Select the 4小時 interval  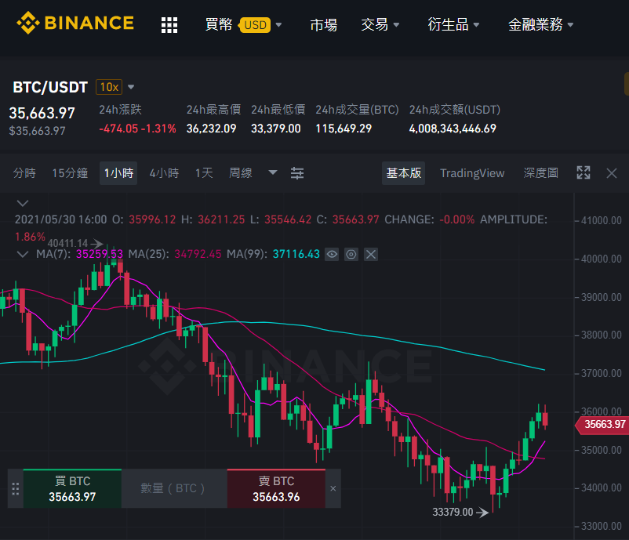164,173
